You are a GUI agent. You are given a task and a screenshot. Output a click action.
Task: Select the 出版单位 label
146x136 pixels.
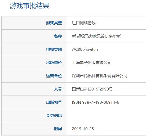coord(54,62)
